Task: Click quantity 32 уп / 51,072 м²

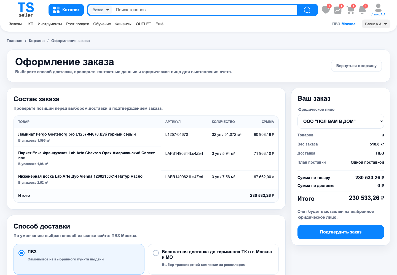Action: (x=226, y=134)
